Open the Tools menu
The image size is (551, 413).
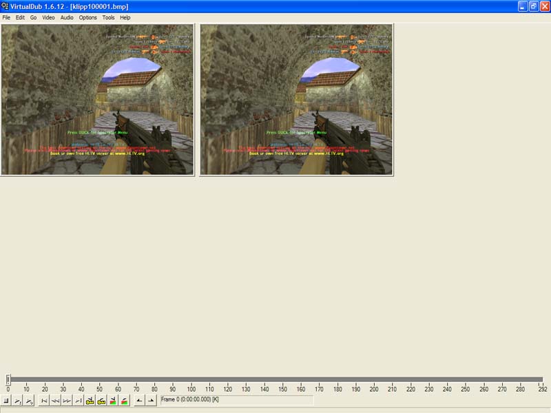click(x=108, y=18)
